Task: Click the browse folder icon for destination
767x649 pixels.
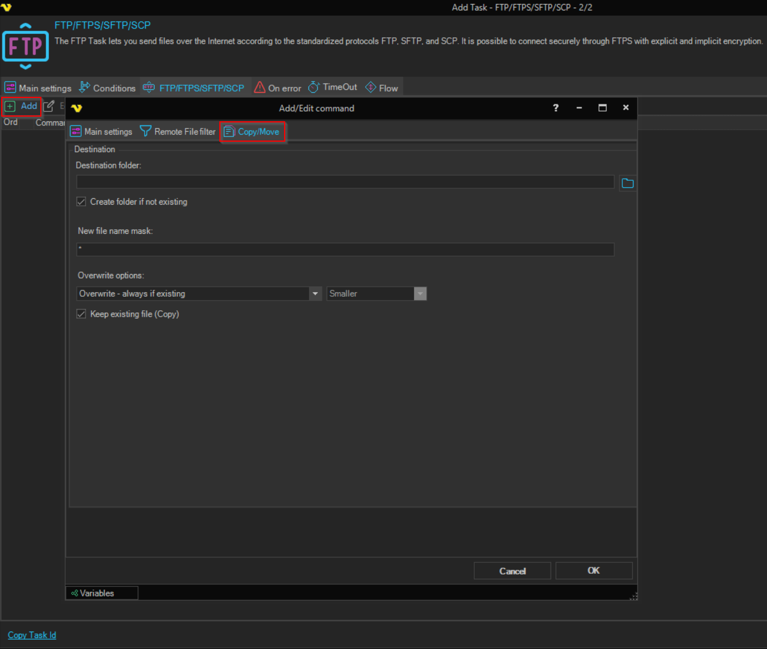Action: coord(627,183)
